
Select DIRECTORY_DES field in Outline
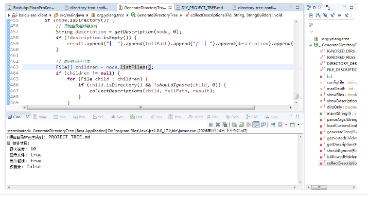coord(339,64)
